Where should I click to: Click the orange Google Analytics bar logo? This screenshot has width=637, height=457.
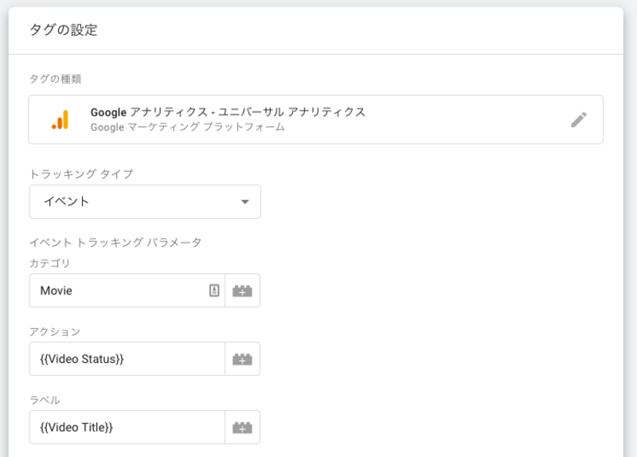[x=61, y=120]
